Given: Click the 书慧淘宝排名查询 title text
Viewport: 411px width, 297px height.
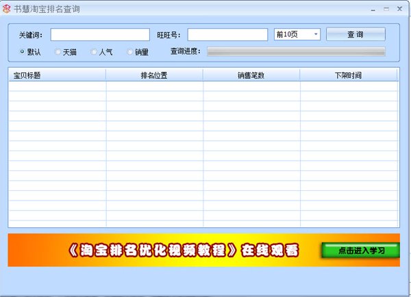Looking at the screenshot, I should (47, 9).
